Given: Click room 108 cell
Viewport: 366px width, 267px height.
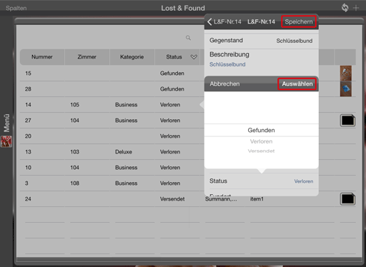Looking at the screenshot, I should pos(74,183).
